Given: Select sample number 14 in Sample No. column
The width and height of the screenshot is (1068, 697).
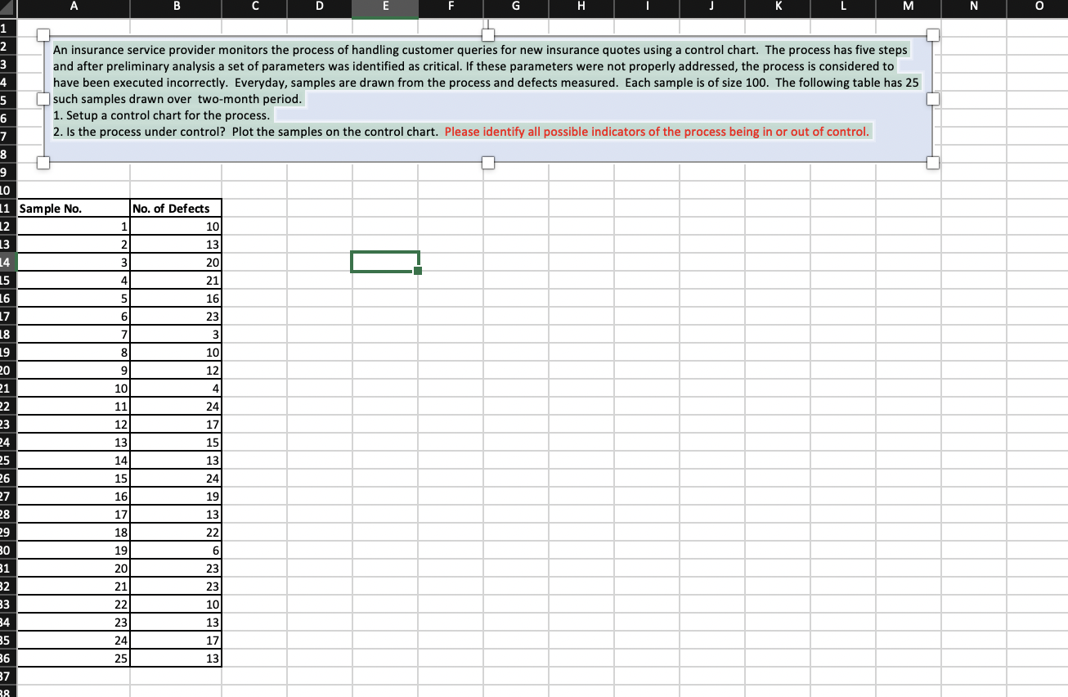Looking at the screenshot, I should (x=74, y=461).
